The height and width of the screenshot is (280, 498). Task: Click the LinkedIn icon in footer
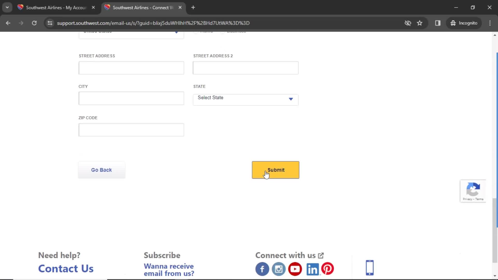312,269
